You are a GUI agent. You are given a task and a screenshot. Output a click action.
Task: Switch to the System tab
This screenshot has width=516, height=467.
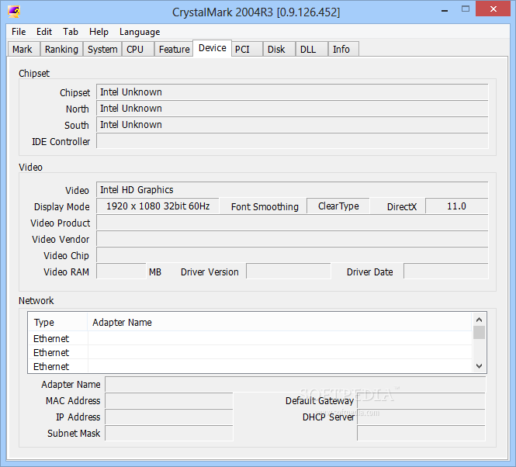pos(102,49)
